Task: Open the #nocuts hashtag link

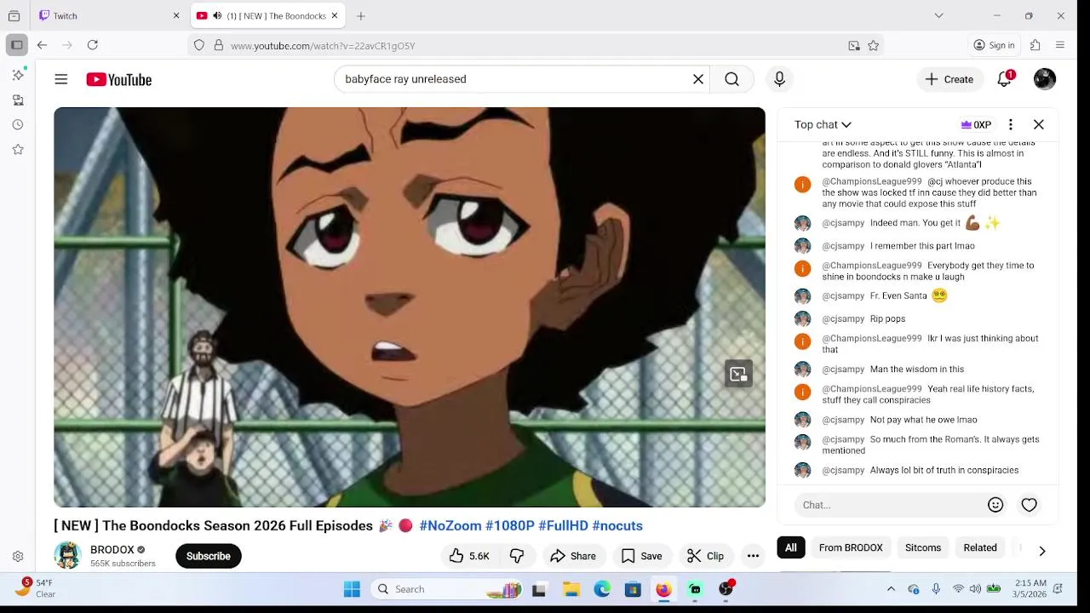Action: (617, 526)
